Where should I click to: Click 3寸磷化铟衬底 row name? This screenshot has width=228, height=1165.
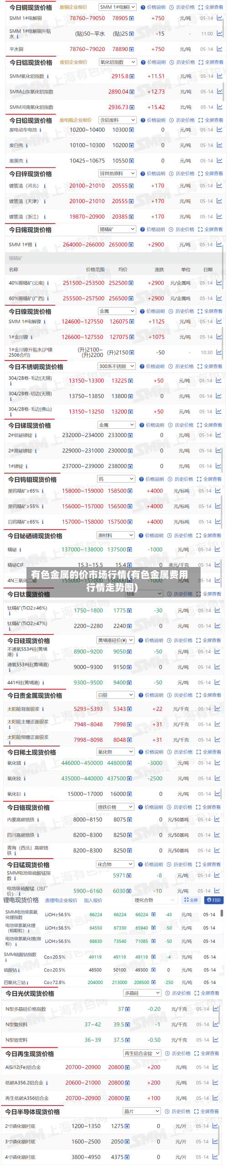tap(20, 1142)
